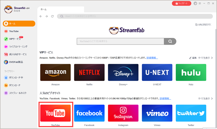Image resolution: width=217 pixels, height=129 pixels.
Task: Open the Instagram video site tile
Action: tap(123, 113)
